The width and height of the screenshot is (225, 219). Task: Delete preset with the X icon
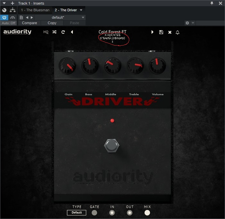170,32
